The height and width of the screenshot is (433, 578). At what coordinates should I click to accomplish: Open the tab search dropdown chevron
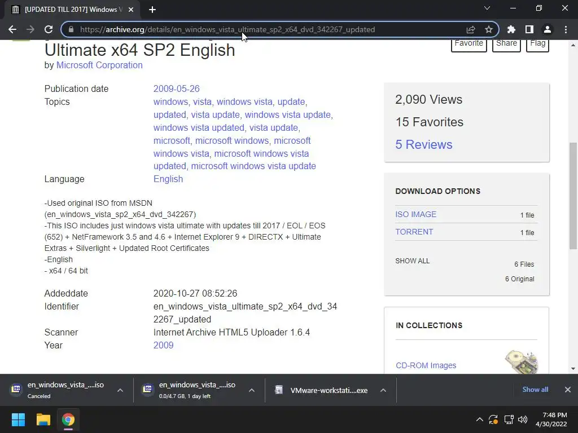pos(487,8)
